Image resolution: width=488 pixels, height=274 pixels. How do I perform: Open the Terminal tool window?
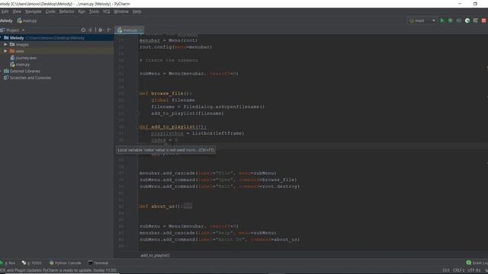(98, 263)
